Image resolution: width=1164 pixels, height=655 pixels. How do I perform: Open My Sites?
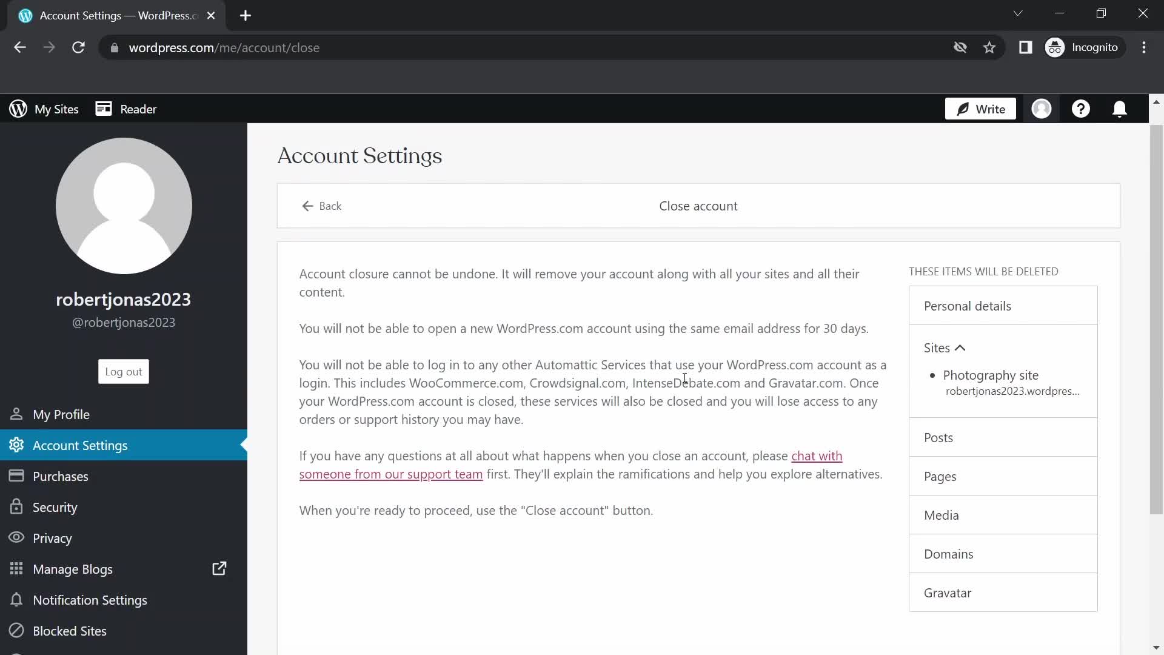tap(57, 109)
